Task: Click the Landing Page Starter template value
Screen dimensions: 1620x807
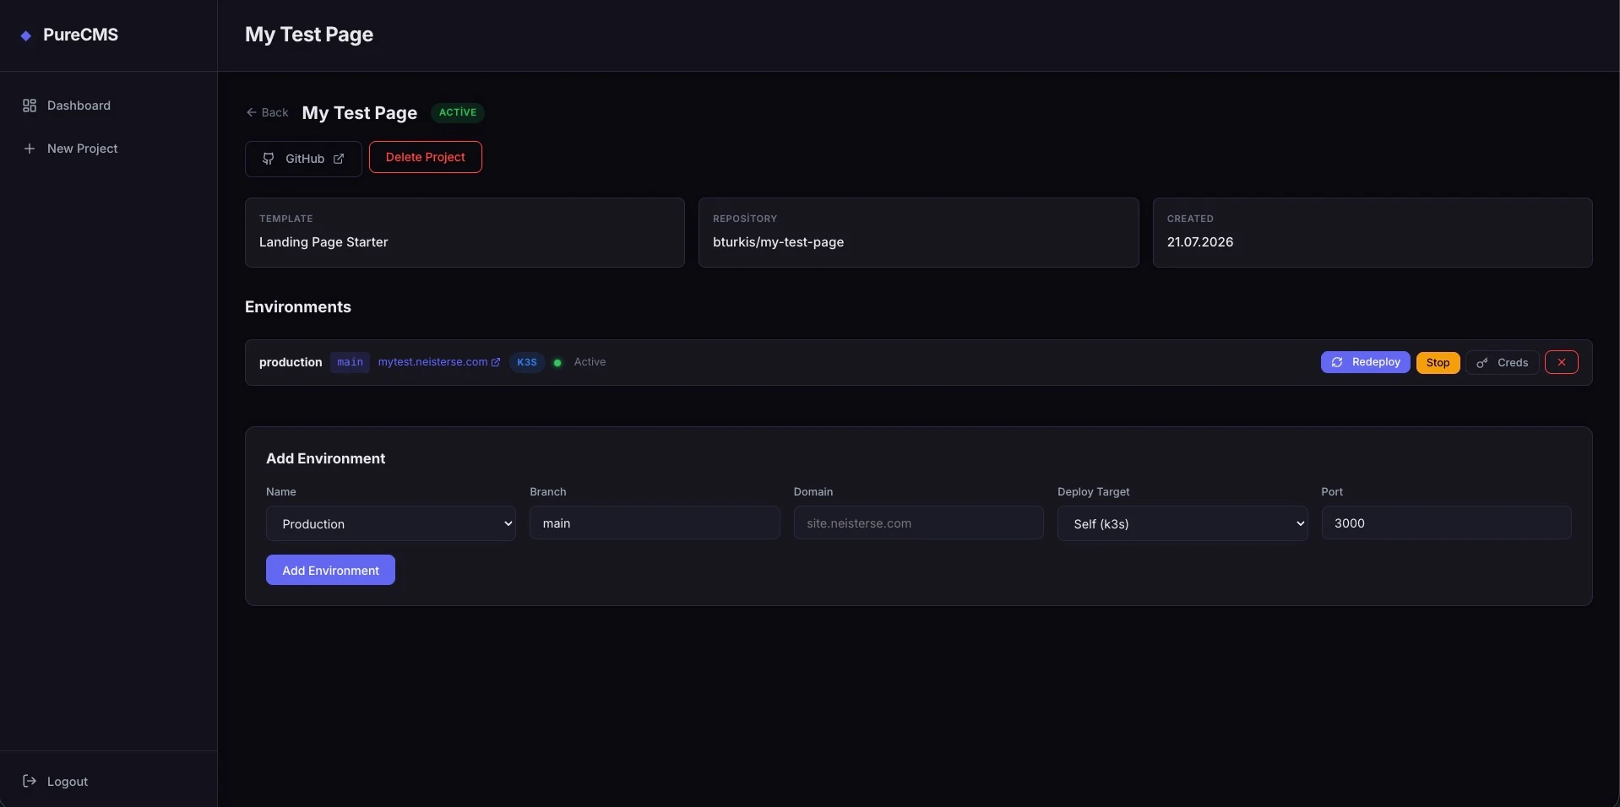Action: (x=323, y=242)
